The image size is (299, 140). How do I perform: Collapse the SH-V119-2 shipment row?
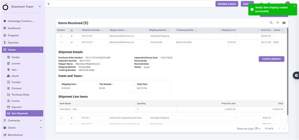(x=71, y=42)
